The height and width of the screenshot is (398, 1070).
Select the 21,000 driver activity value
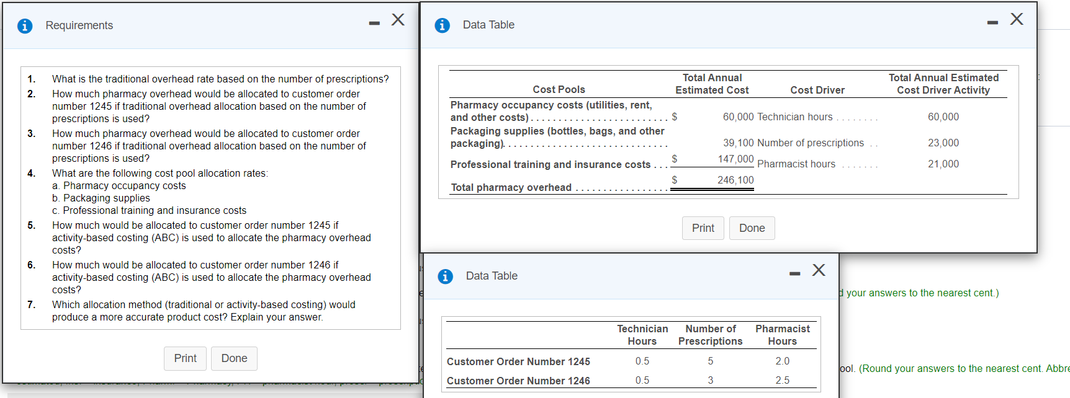[x=943, y=164]
